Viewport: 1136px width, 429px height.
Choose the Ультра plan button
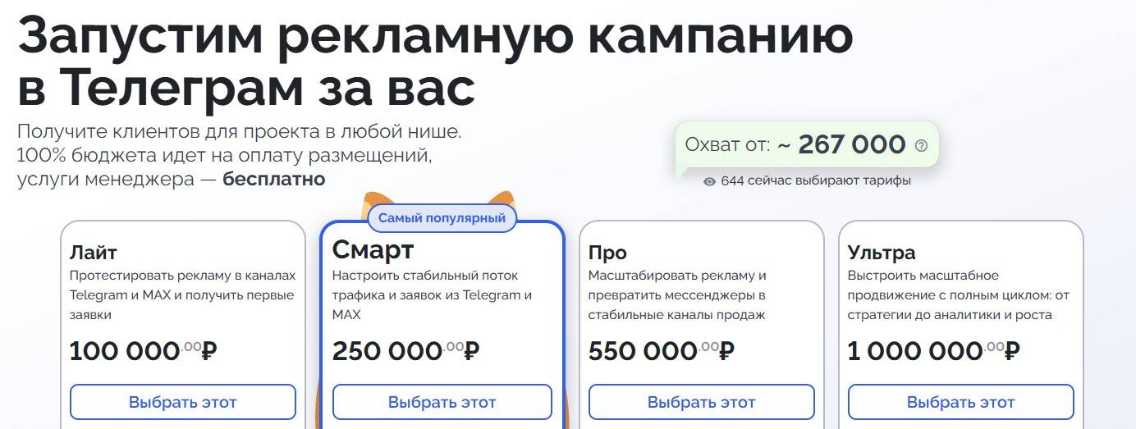tap(960, 402)
